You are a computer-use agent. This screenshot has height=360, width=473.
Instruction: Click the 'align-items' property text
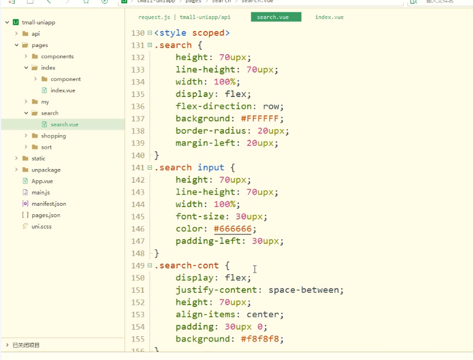[x=206, y=315]
